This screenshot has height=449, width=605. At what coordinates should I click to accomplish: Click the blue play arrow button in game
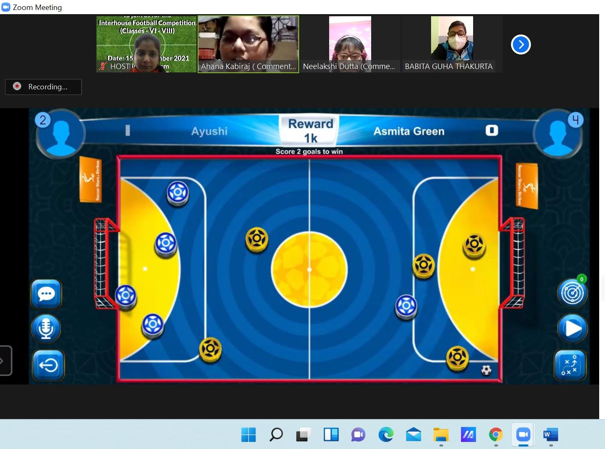(572, 329)
